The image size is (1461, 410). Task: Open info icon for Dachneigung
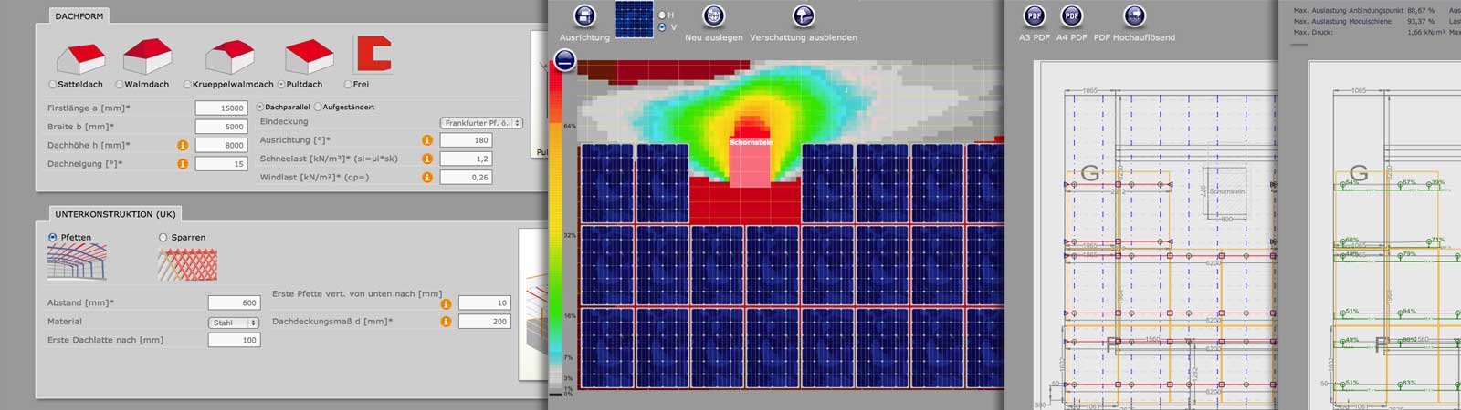tap(183, 164)
